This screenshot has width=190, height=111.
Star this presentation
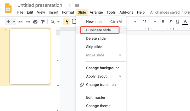[70, 5]
